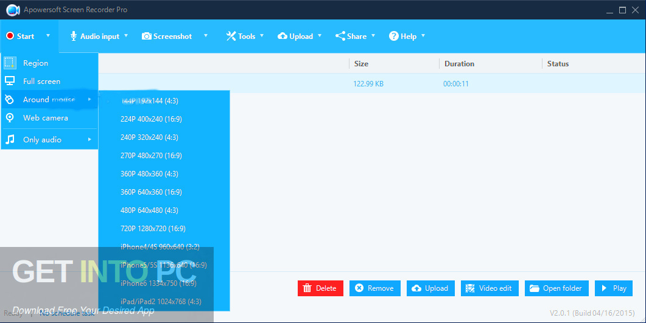This screenshot has height=323, width=646.
Task: Click the Web camera icon
Action: coord(10,117)
